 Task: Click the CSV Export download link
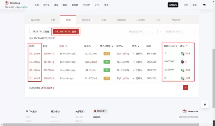coord(46,88)
